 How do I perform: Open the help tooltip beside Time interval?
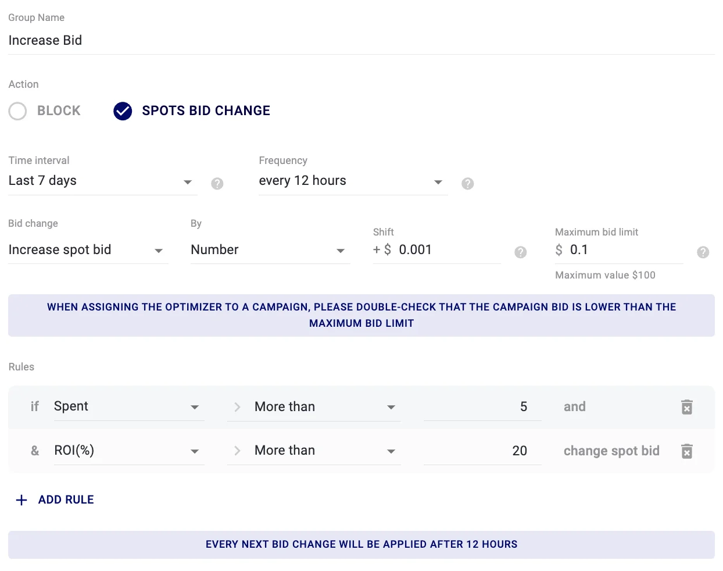(x=217, y=183)
